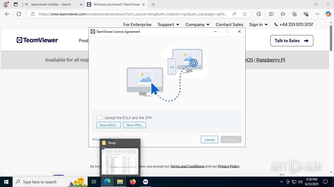The image size is (334, 187).
Task: Click the Show EULA... button
Action: pos(109,125)
